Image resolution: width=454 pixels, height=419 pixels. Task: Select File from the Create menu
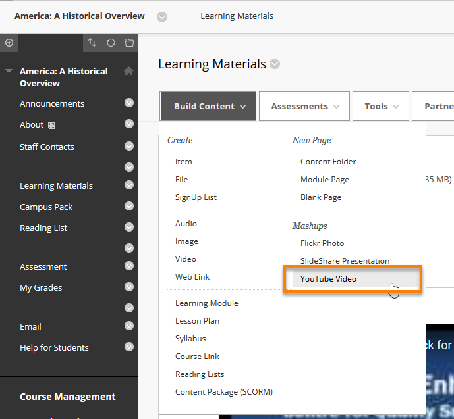pos(182,180)
